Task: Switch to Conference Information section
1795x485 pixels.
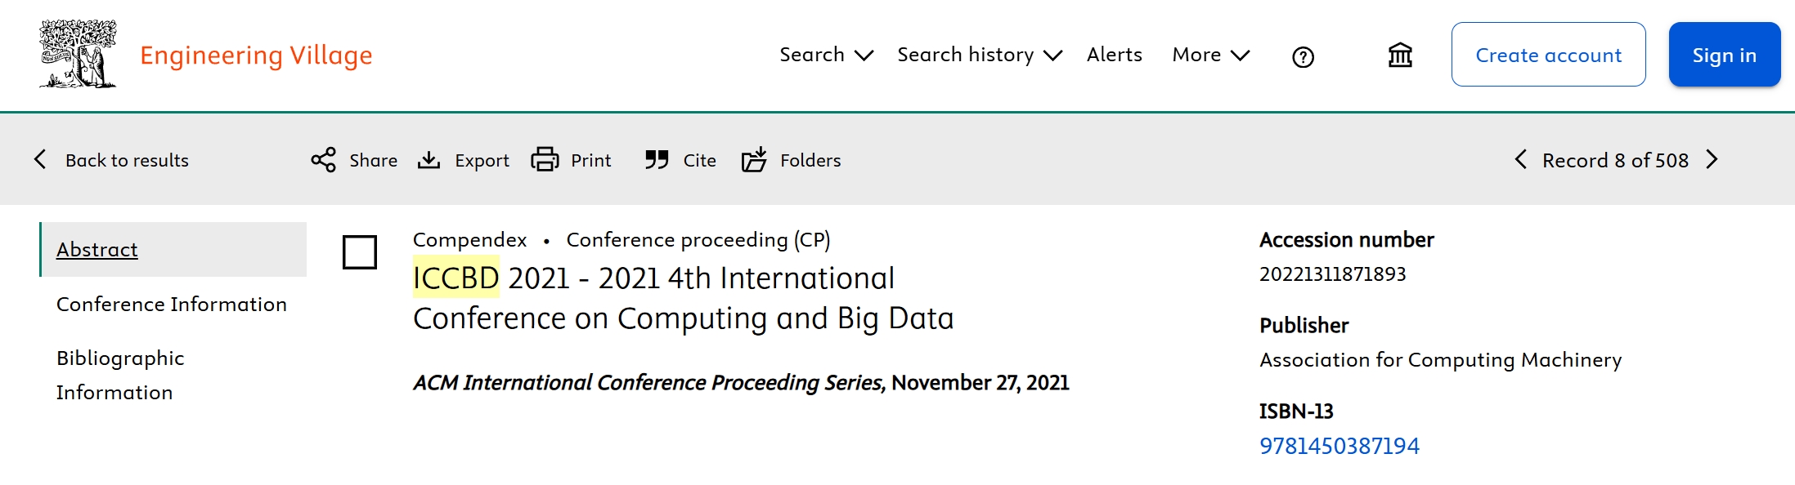Action: (x=172, y=304)
